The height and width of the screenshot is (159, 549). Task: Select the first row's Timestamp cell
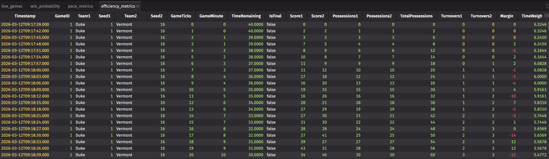(25, 25)
